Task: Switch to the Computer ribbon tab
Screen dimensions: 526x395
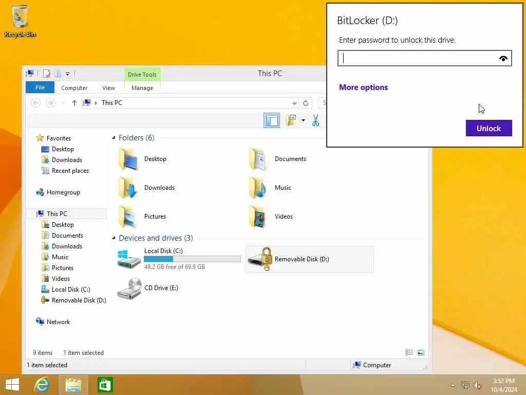Action: pyautogui.click(x=74, y=87)
